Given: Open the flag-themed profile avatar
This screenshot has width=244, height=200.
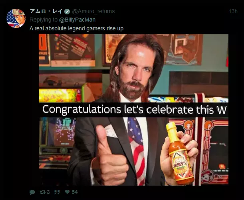Looking at the screenshot, I should point(16,18).
